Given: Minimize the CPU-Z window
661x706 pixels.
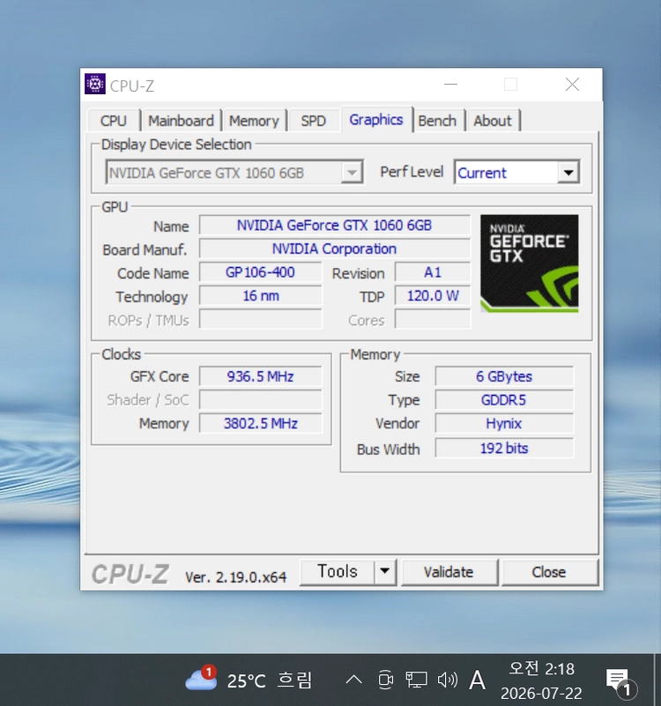Looking at the screenshot, I should (450, 85).
